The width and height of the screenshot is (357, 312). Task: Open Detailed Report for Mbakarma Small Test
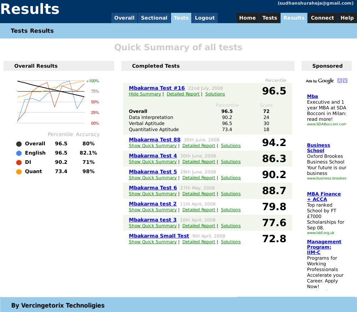tap(199, 242)
